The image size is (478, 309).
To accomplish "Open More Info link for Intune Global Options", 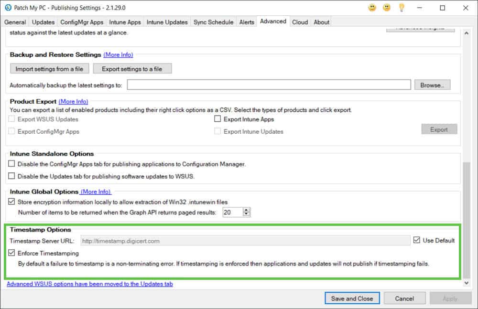I will click(x=96, y=192).
